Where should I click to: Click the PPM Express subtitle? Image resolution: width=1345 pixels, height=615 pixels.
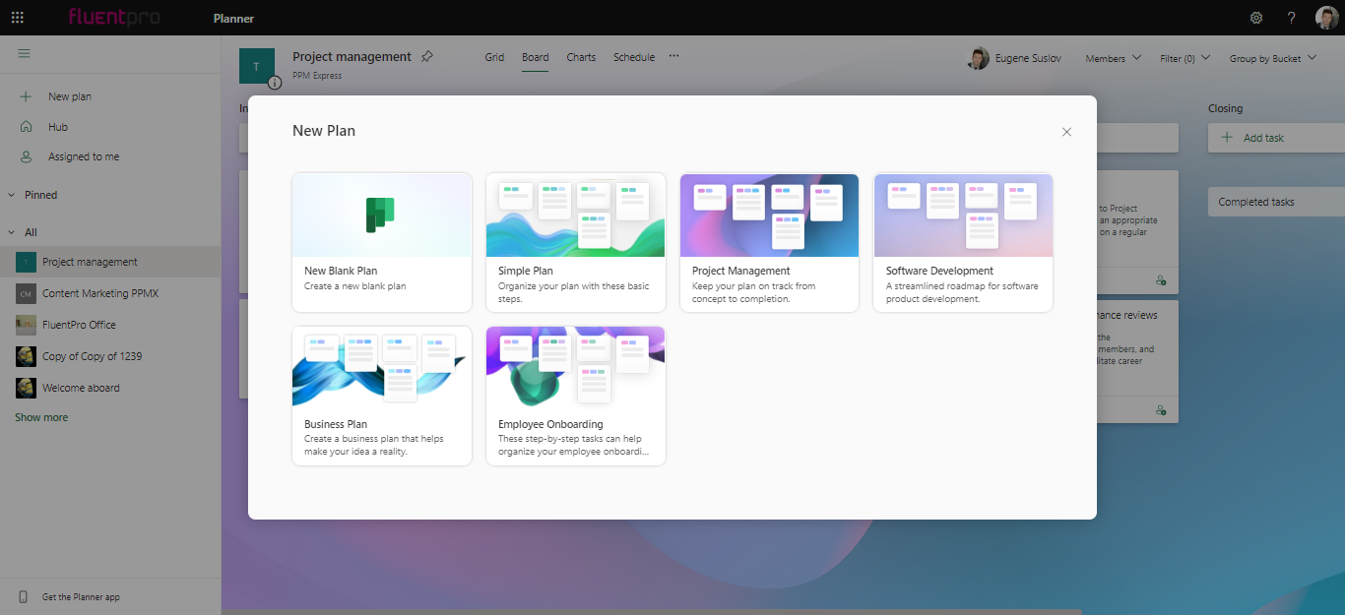tap(317, 75)
